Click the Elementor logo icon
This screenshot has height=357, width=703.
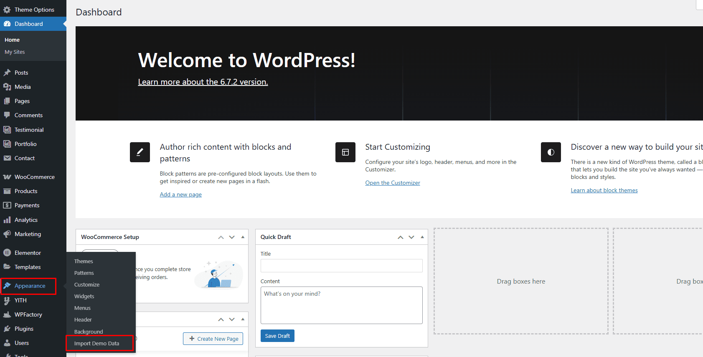7,253
